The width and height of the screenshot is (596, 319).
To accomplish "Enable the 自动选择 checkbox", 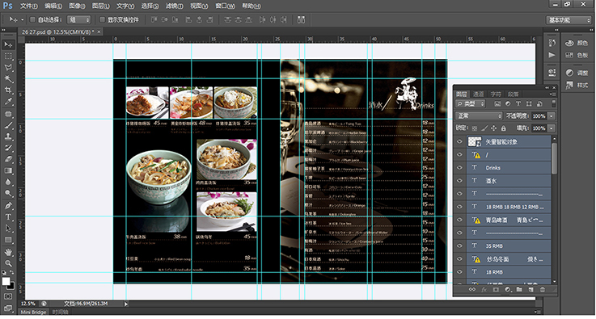I will [32, 19].
